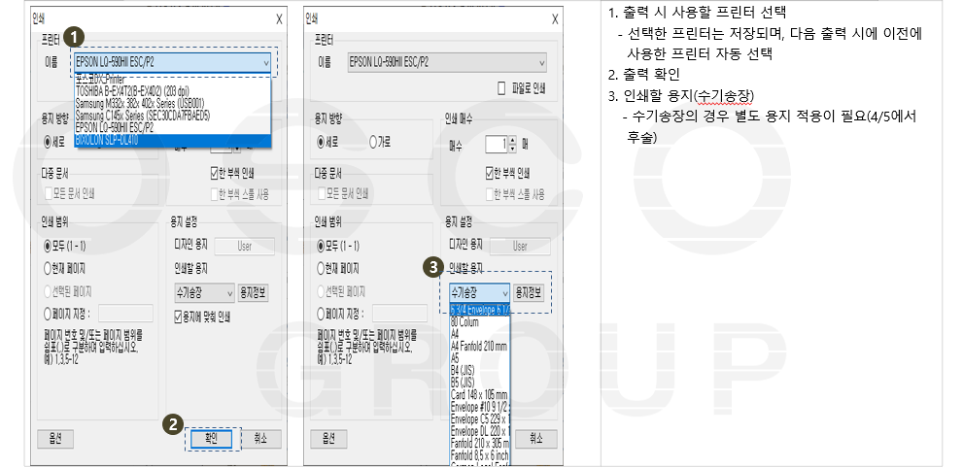Open 수기송장 paper dropdown in printer-list dialog
The height and width of the screenshot is (468, 963).
coord(204,292)
